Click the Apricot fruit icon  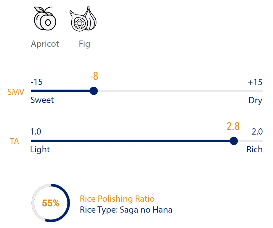tap(45, 20)
